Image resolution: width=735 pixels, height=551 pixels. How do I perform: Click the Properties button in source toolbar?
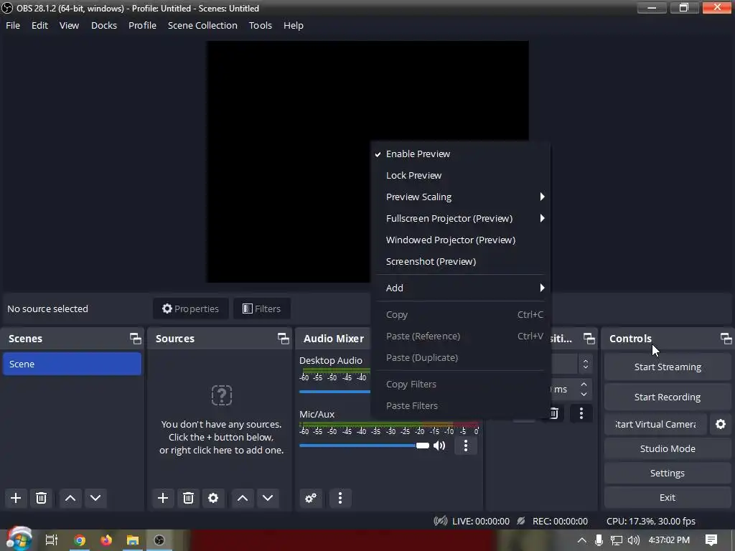(191, 309)
